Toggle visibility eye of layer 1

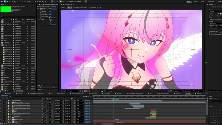(x=1, y=101)
